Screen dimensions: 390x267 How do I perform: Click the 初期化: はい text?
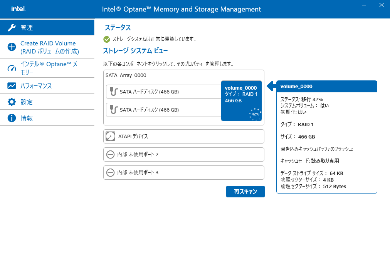point(294,112)
